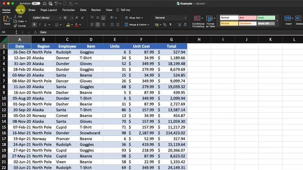
Task: Click the Insert cells icon
Action: coord(288,18)
